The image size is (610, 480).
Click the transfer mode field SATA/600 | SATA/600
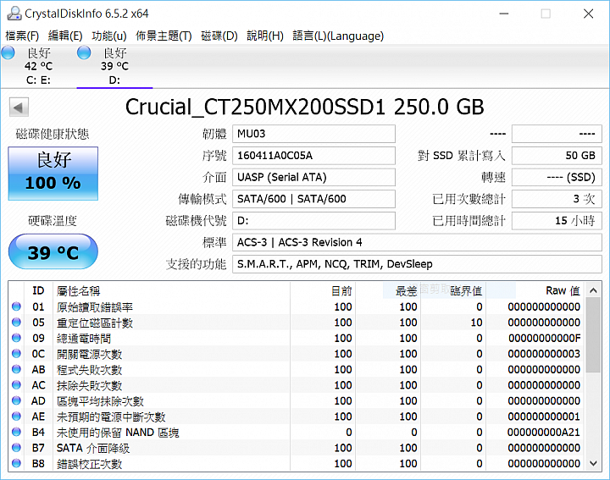pos(313,199)
